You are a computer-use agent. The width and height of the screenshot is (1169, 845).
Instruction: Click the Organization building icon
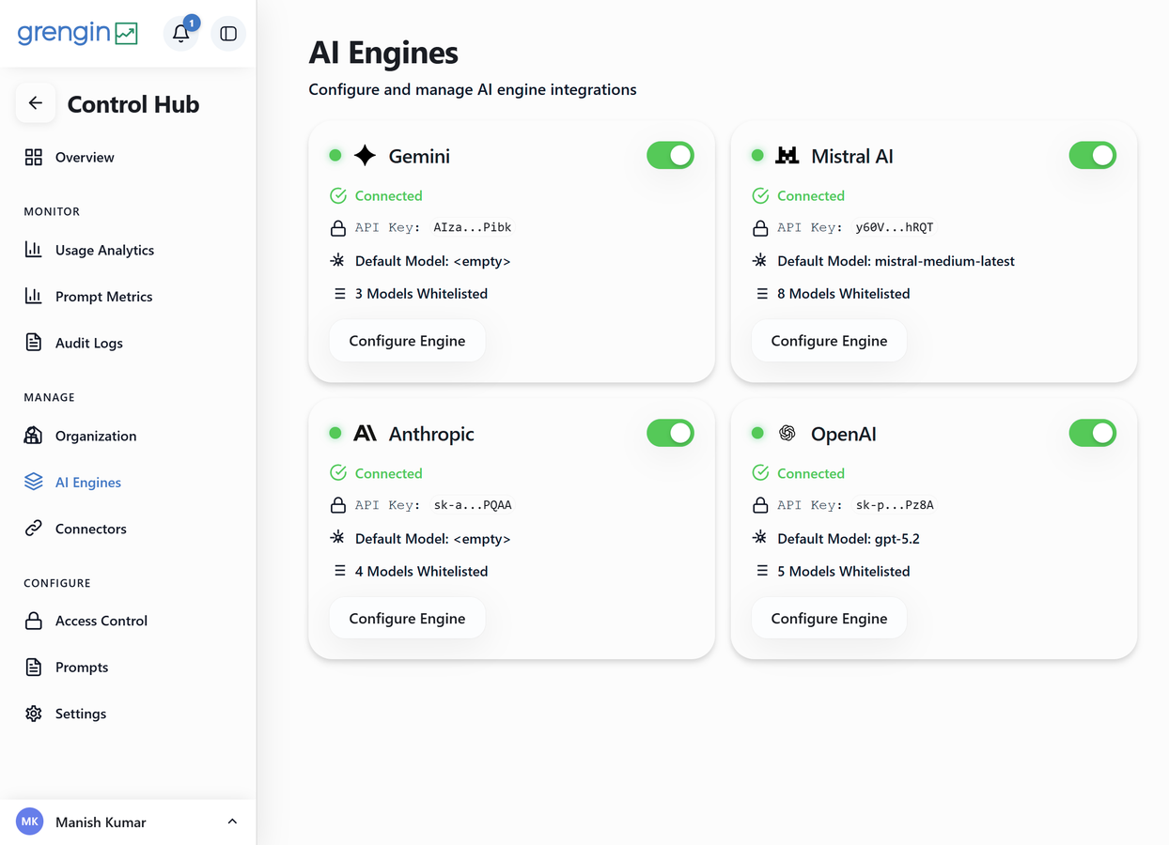pyautogui.click(x=34, y=436)
